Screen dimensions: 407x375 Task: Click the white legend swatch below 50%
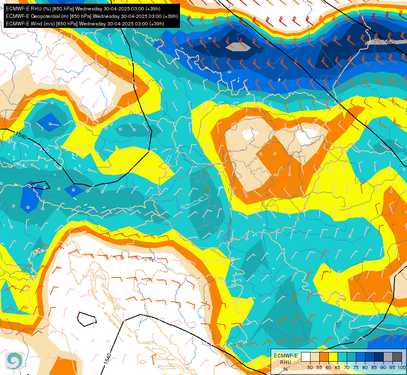(306, 357)
